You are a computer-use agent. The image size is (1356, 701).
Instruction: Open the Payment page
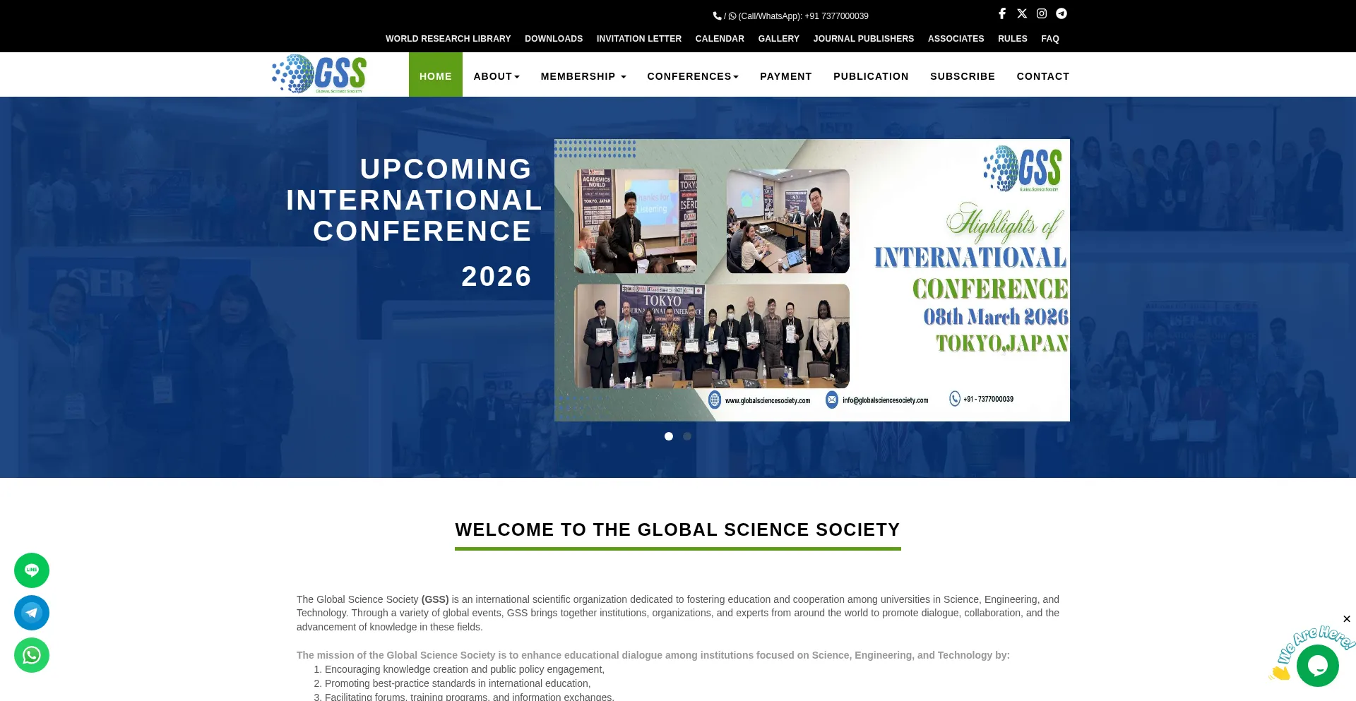[x=786, y=76]
